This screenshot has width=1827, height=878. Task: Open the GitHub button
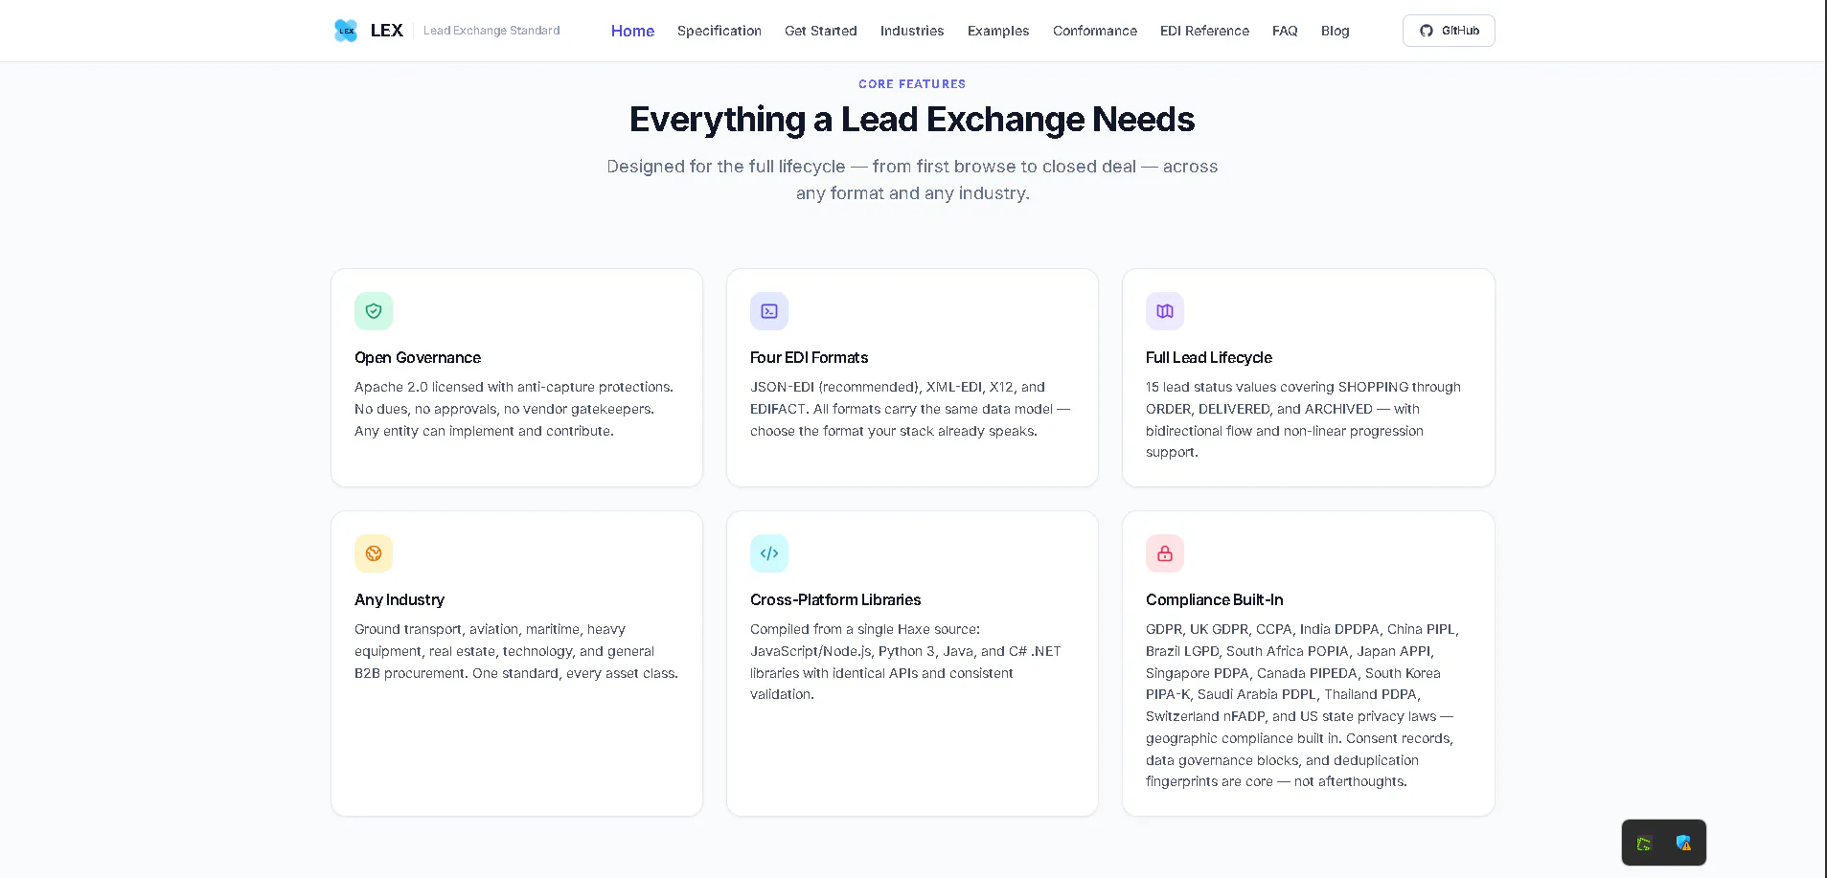pyautogui.click(x=1449, y=31)
